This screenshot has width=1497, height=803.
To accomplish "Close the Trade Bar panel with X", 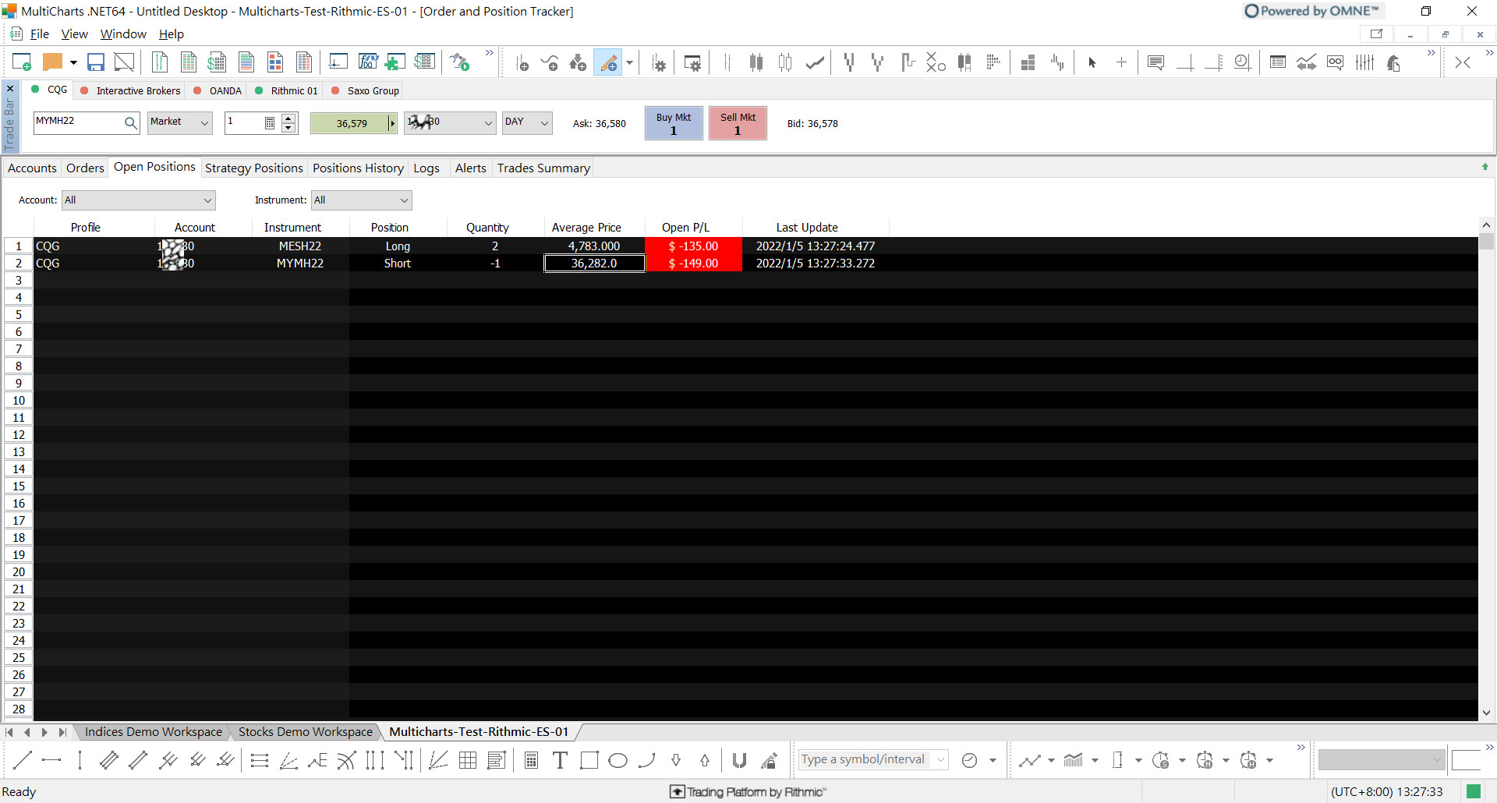I will pyautogui.click(x=10, y=88).
